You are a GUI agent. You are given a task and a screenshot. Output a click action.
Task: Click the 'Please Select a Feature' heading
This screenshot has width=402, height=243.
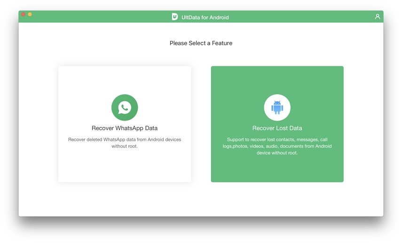[x=201, y=43]
